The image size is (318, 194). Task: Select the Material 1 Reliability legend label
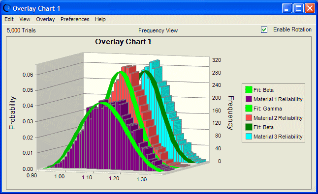(x=278, y=99)
